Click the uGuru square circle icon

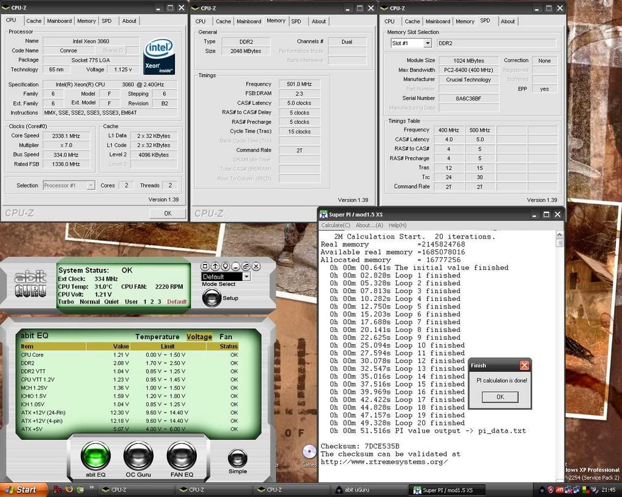click(x=205, y=266)
